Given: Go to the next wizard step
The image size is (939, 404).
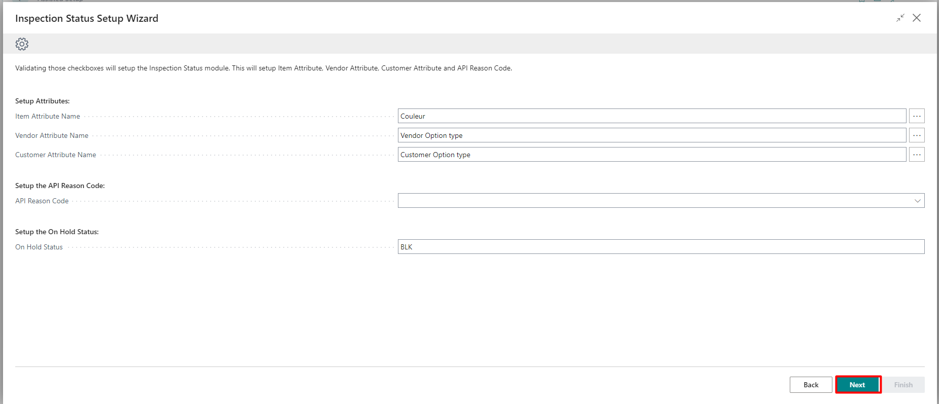Looking at the screenshot, I should pos(858,385).
